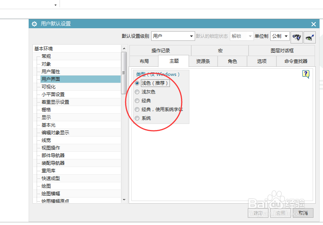Screen dimensions: 323x225
Task: Select 线宽 in the tree
Action: click(46, 140)
